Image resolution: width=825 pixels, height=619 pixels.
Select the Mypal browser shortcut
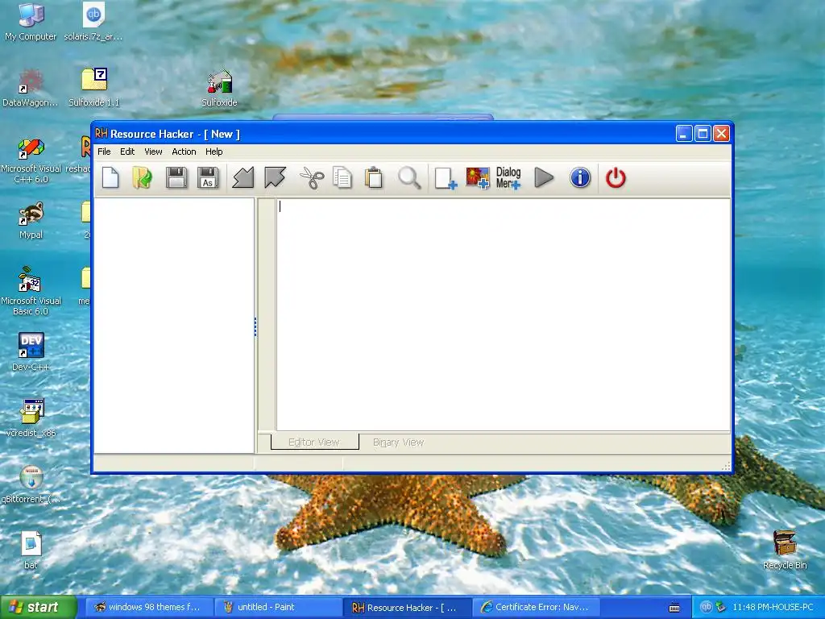point(31,221)
